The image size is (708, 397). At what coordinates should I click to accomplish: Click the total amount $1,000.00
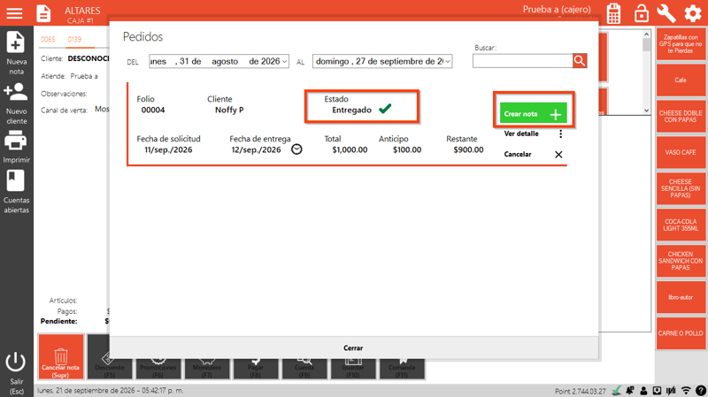[x=350, y=149]
